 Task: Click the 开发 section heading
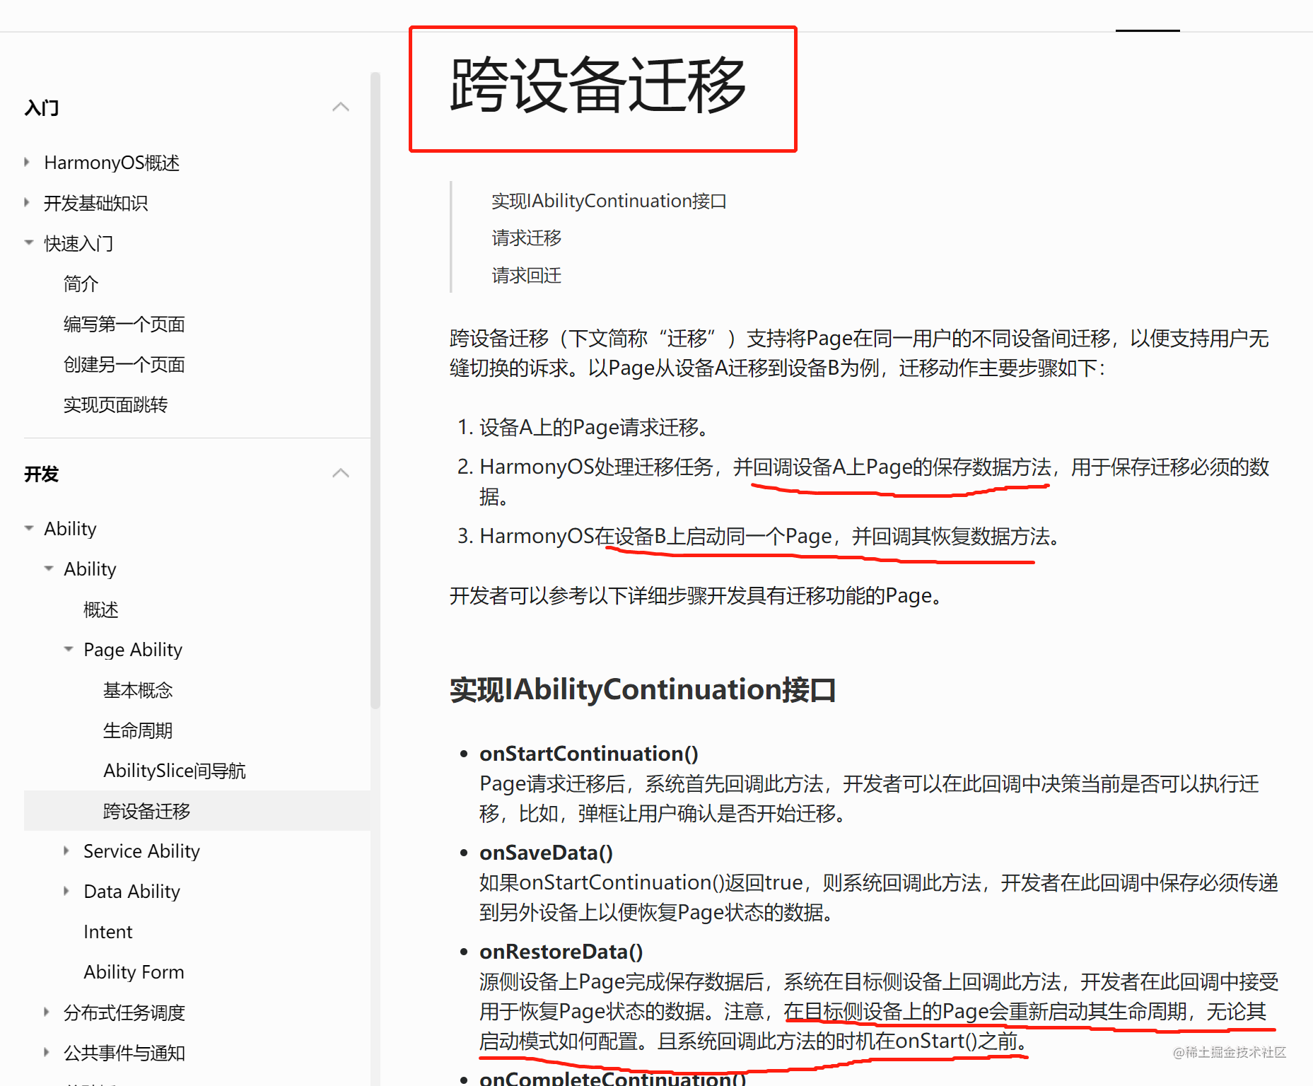point(42,474)
